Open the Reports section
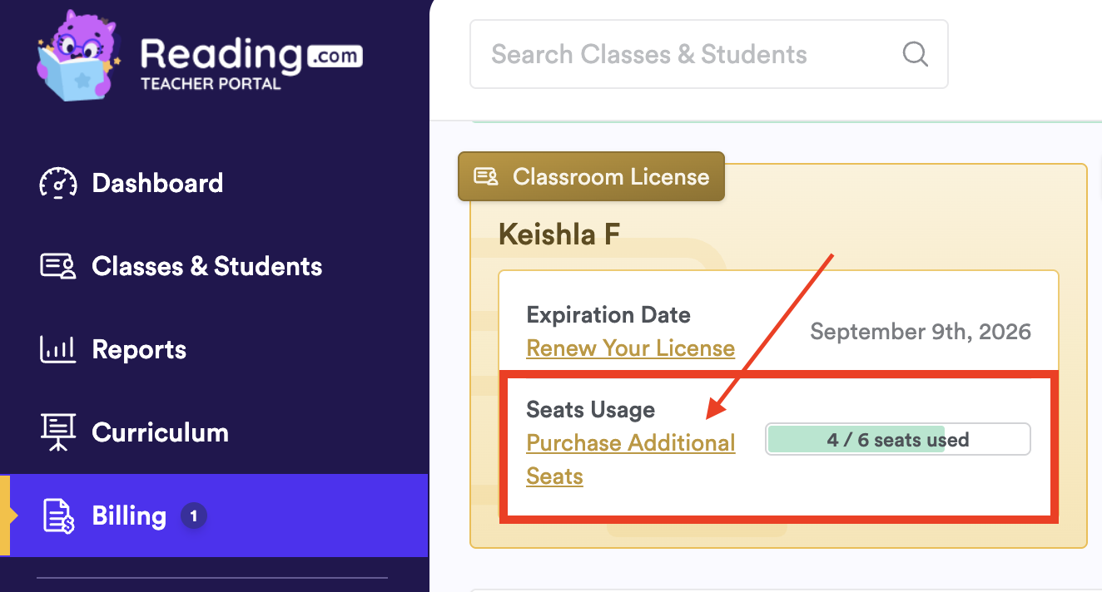This screenshot has width=1102, height=592. click(139, 349)
